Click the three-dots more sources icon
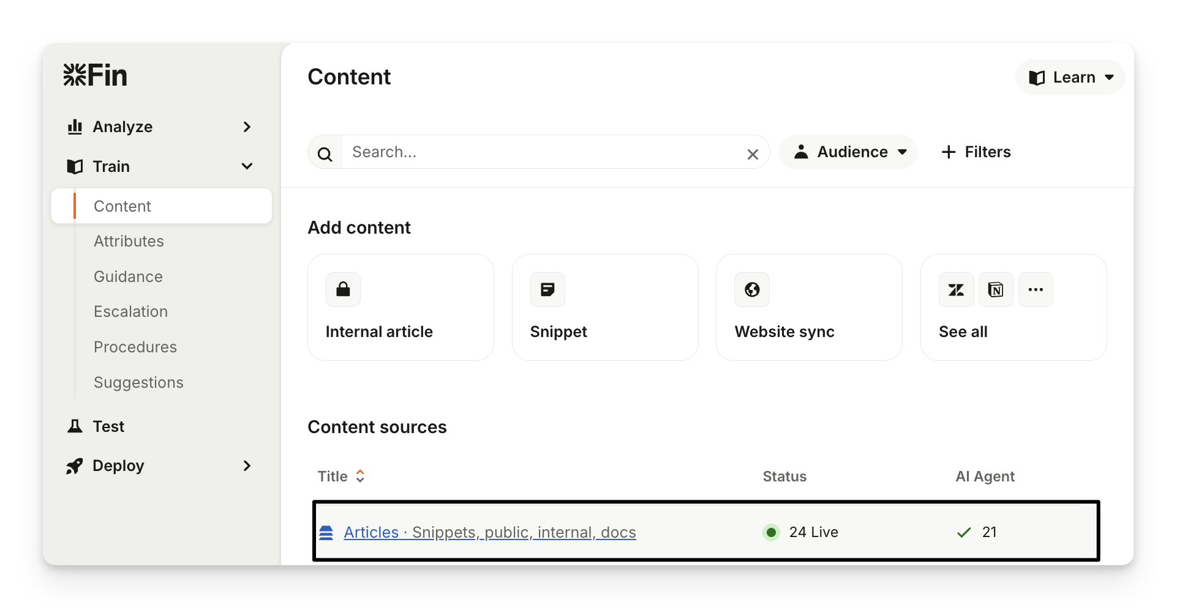The width and height of the screenshot is (1177, 608). [1036, 289]
